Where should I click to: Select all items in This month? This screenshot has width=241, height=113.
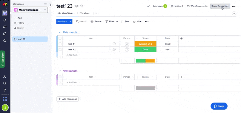click(x=60, y=38)
